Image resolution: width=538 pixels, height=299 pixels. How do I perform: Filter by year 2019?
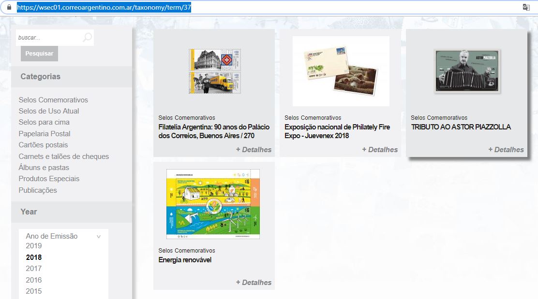tap(34, 246)
